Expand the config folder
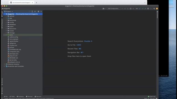Screen dimensions: 177x99 point(6,22)
